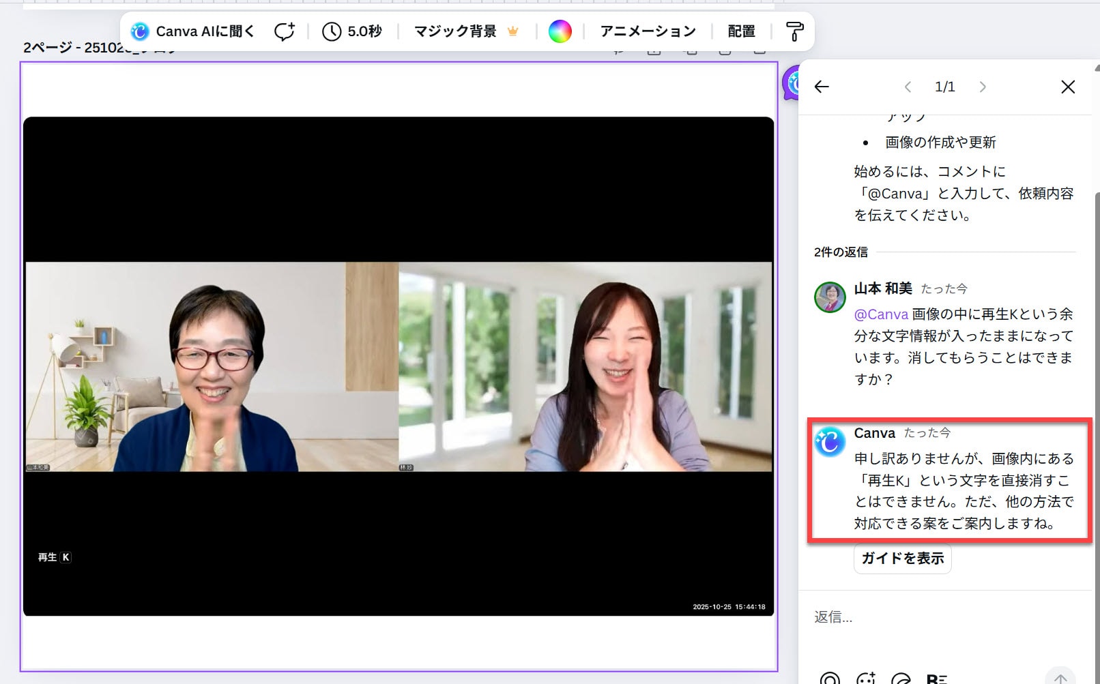Image resolution: width=1100 pixels, height=684 pixels.
Task: Open the 5.0秒 page duration setting
Action: (352, 31)
